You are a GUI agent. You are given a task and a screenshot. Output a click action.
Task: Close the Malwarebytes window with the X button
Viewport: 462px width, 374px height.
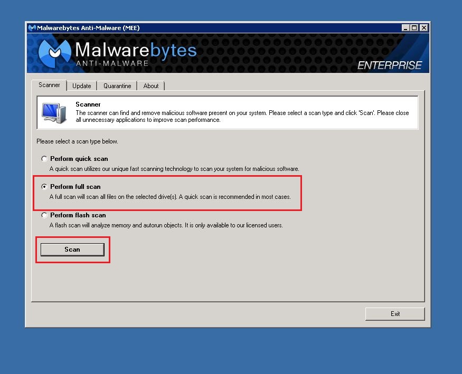[423, 28]
